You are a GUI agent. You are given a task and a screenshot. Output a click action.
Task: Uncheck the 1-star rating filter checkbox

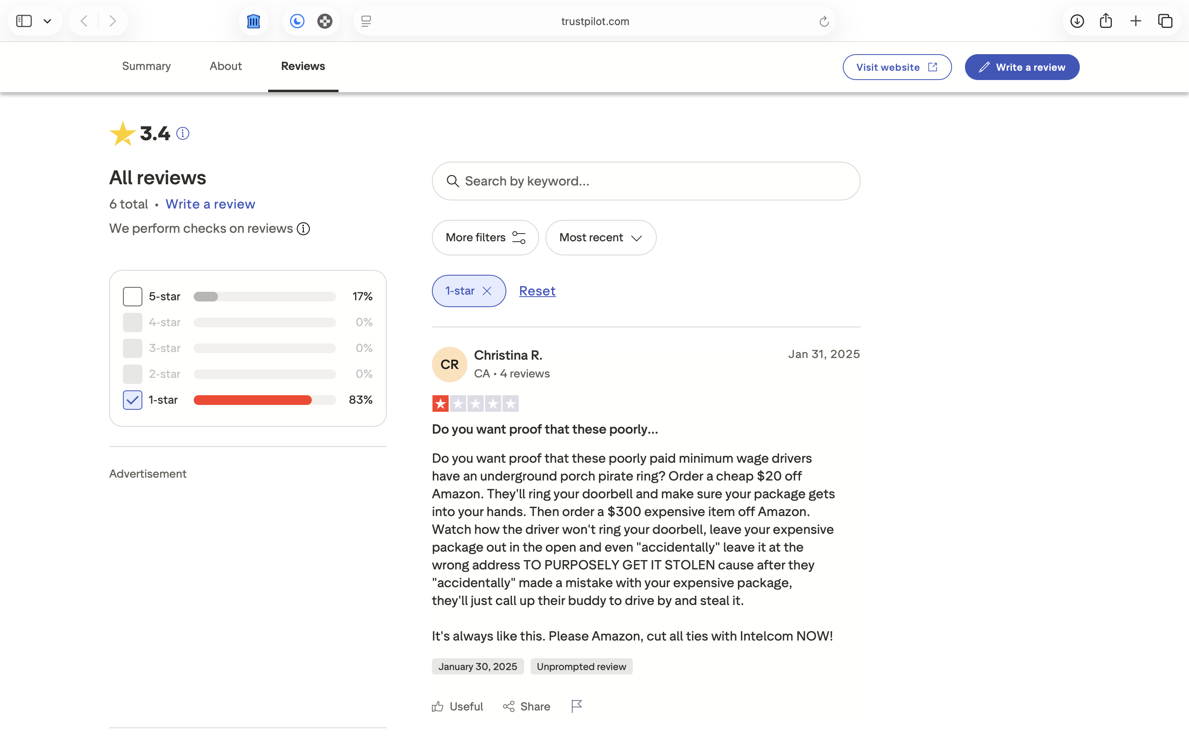[132, 400]
